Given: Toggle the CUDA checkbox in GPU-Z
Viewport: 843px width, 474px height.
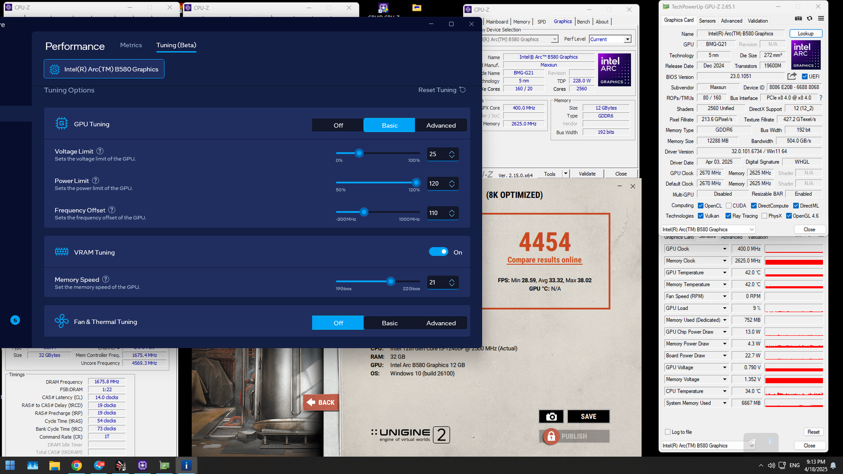Looking at the screenshot, I should pos(729,205).
